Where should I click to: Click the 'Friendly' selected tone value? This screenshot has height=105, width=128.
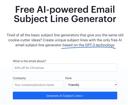pyautogui.click(x=74, y=85)
